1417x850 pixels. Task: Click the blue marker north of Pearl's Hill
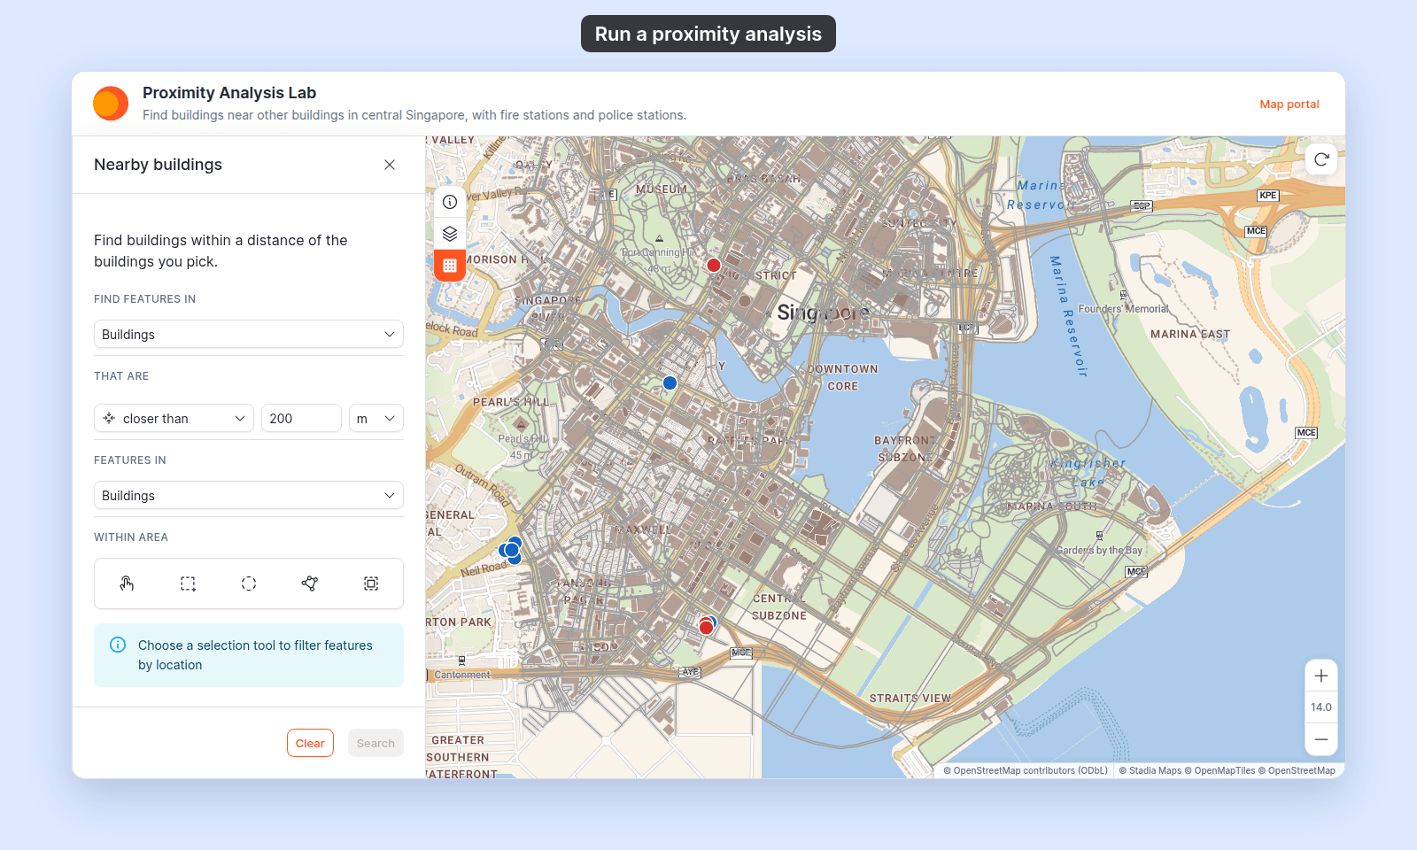tap(670, 383)
